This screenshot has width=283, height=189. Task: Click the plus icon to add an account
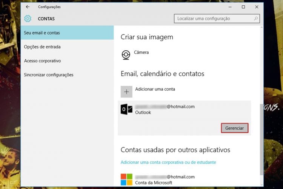click(x=126, y=92)
